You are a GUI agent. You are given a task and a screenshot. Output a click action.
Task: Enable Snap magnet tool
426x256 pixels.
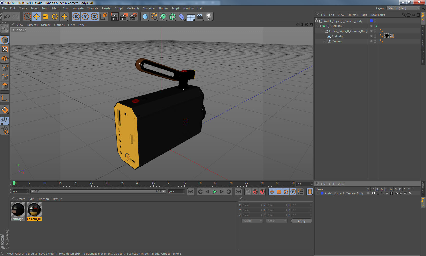(x=5, y=109)
